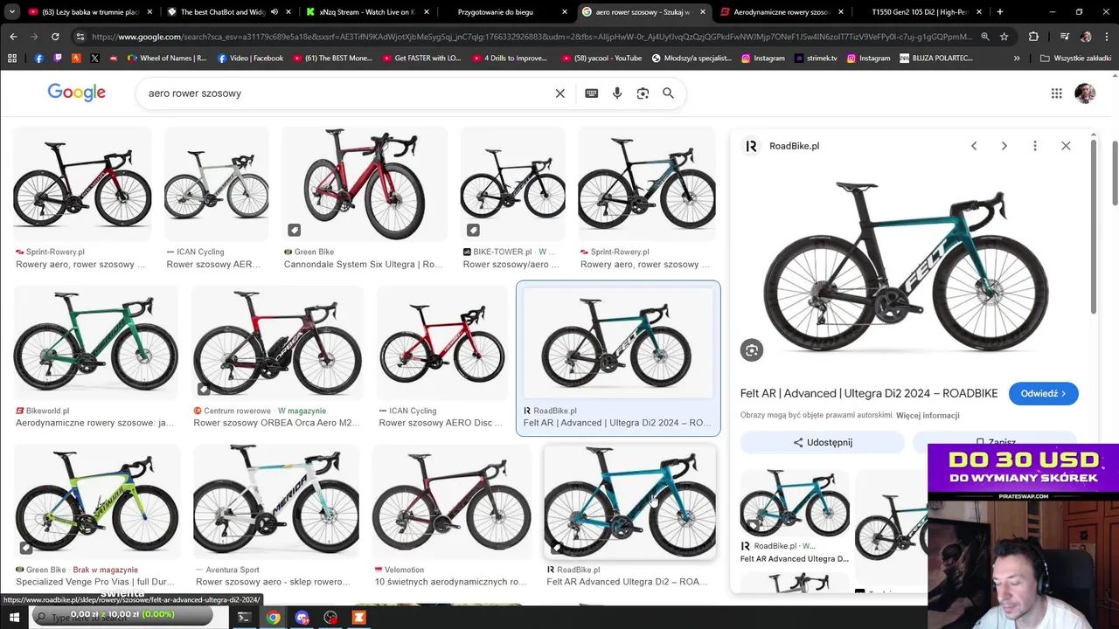Open the orange Z app in the taskbar
The width and height of the screenshot is (1119, 629).
358,618
